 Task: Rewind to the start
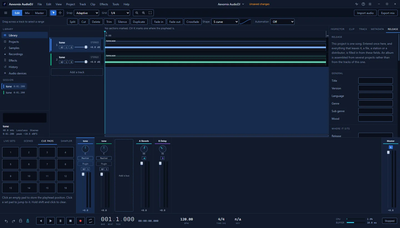tap(41, 221)
